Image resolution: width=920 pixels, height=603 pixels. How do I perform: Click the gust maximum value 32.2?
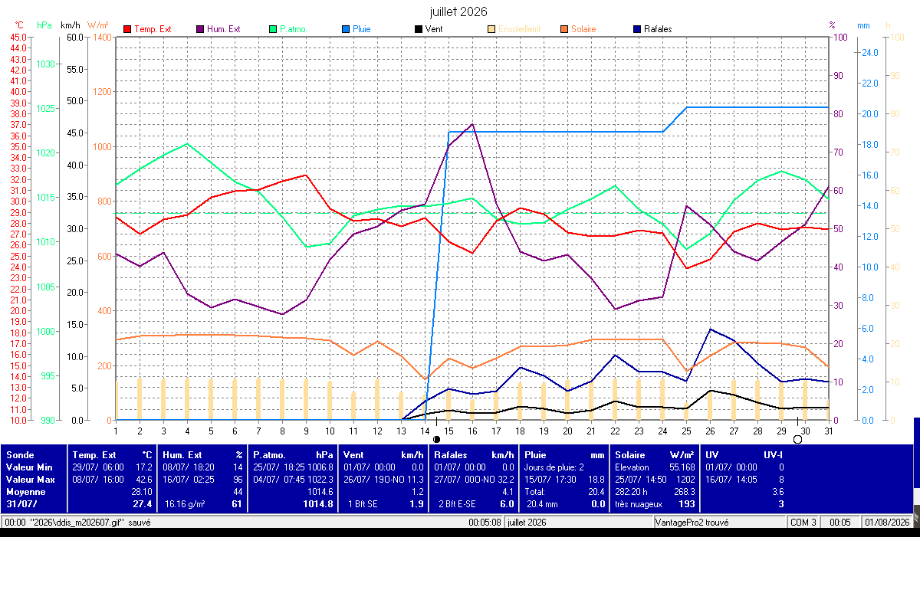click(x=506, y=479)
